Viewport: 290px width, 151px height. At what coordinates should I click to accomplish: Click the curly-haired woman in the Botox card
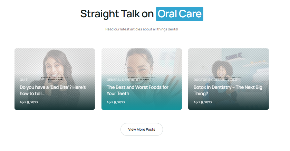point(221,68)
